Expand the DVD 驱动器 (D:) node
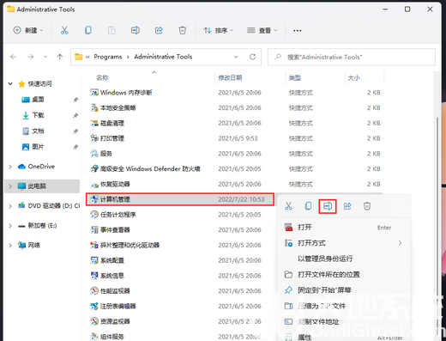The height and width of the screenshot is (341, 446). point(10,206)
